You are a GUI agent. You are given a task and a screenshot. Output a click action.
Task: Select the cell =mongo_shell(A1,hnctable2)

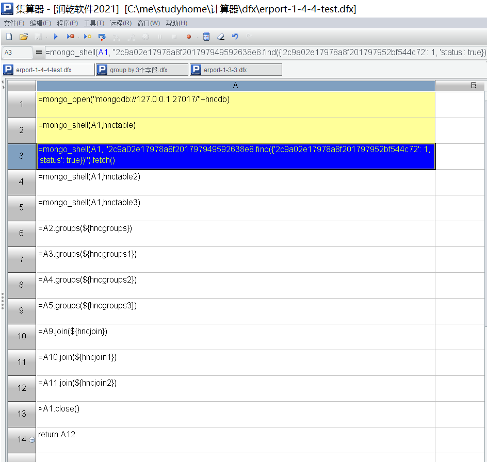click(x=236, y=182)
